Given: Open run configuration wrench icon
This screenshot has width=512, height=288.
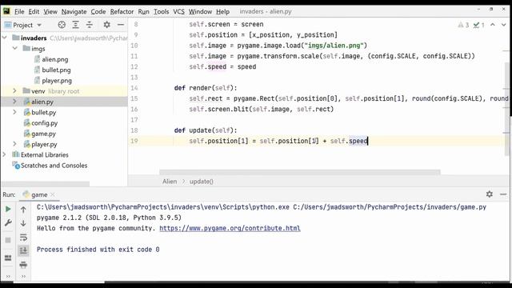Looking at the screenshot, I should 8,223.
